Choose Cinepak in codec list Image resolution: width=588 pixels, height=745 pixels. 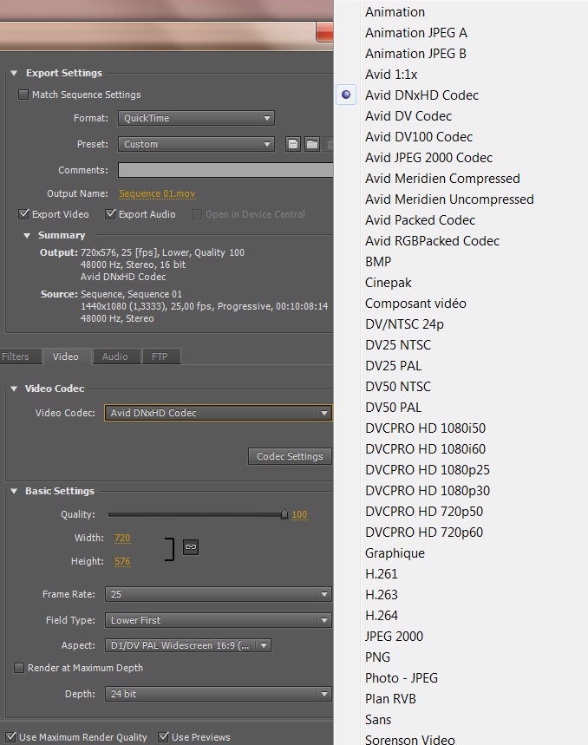[388, 283]
